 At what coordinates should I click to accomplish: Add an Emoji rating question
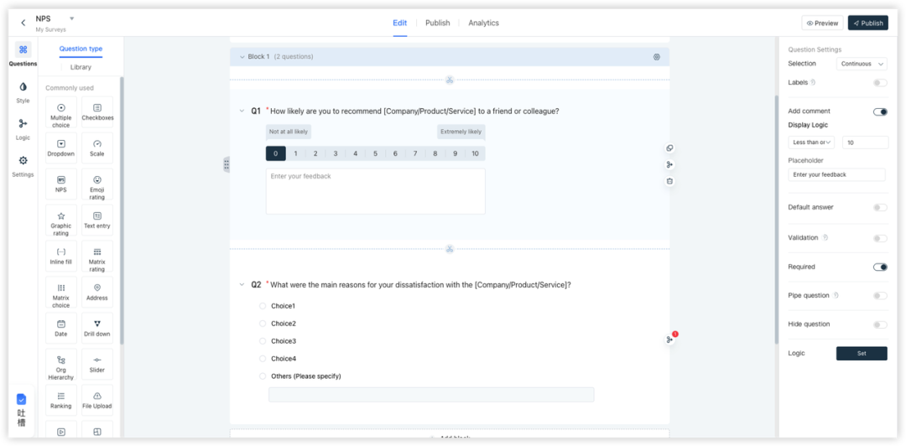point(97,185)
